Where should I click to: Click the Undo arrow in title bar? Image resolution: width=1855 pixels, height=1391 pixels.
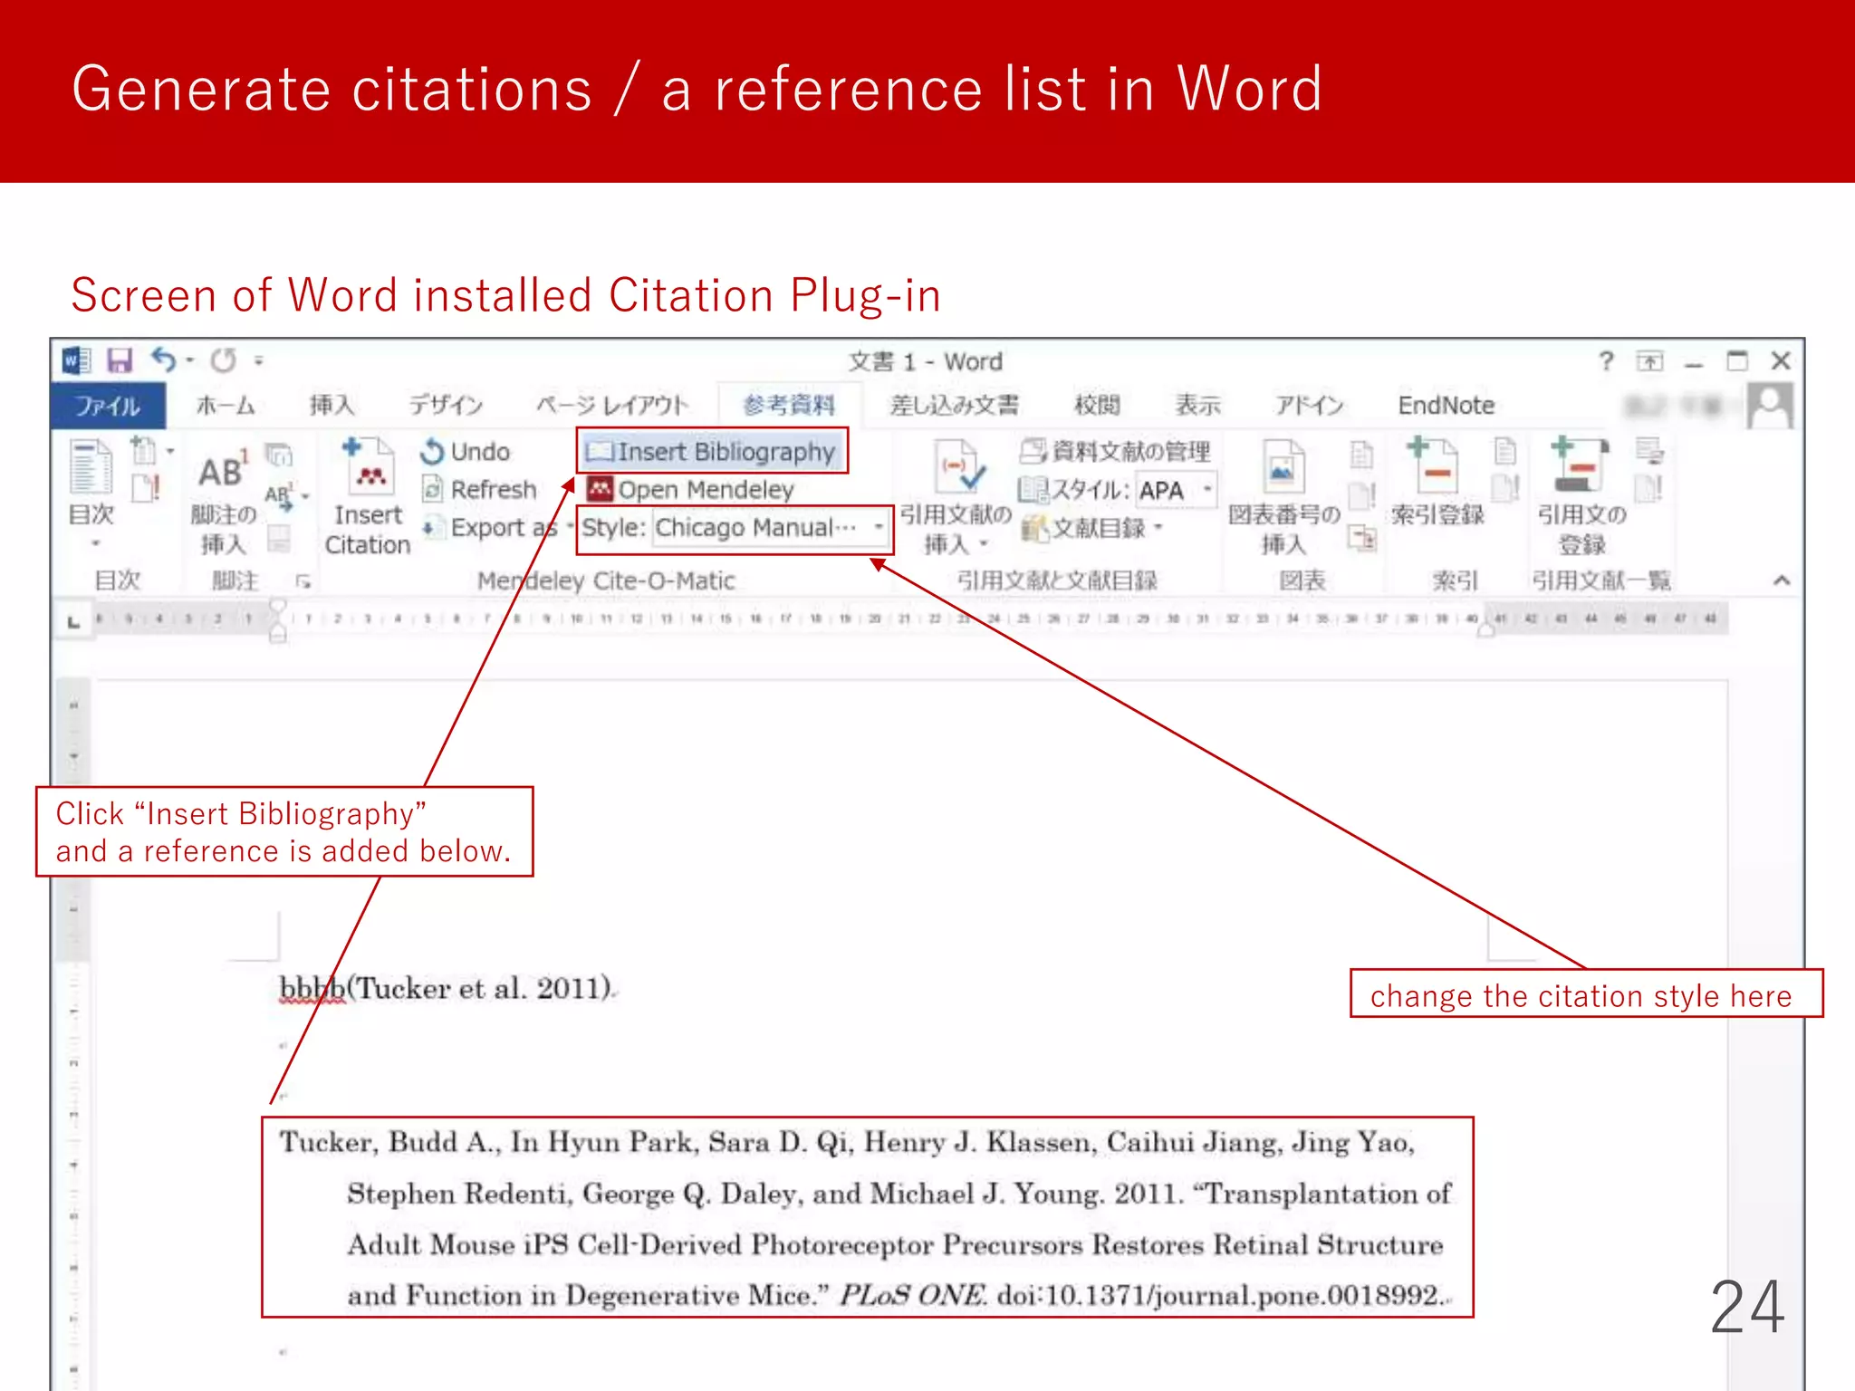[x=163, y=360]
